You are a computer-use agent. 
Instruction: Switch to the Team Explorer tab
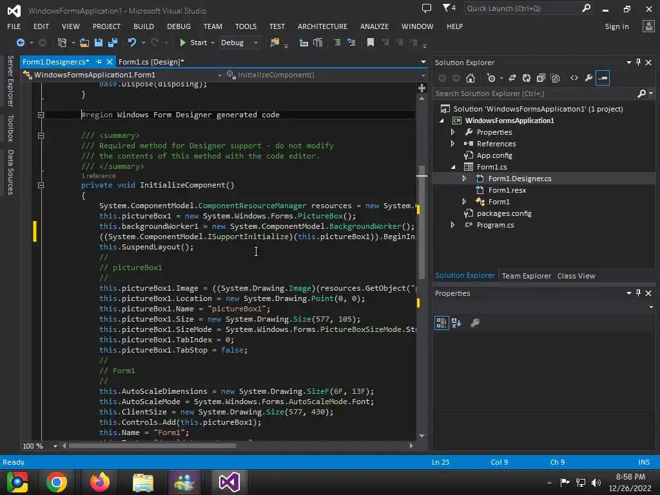(526, 276)
